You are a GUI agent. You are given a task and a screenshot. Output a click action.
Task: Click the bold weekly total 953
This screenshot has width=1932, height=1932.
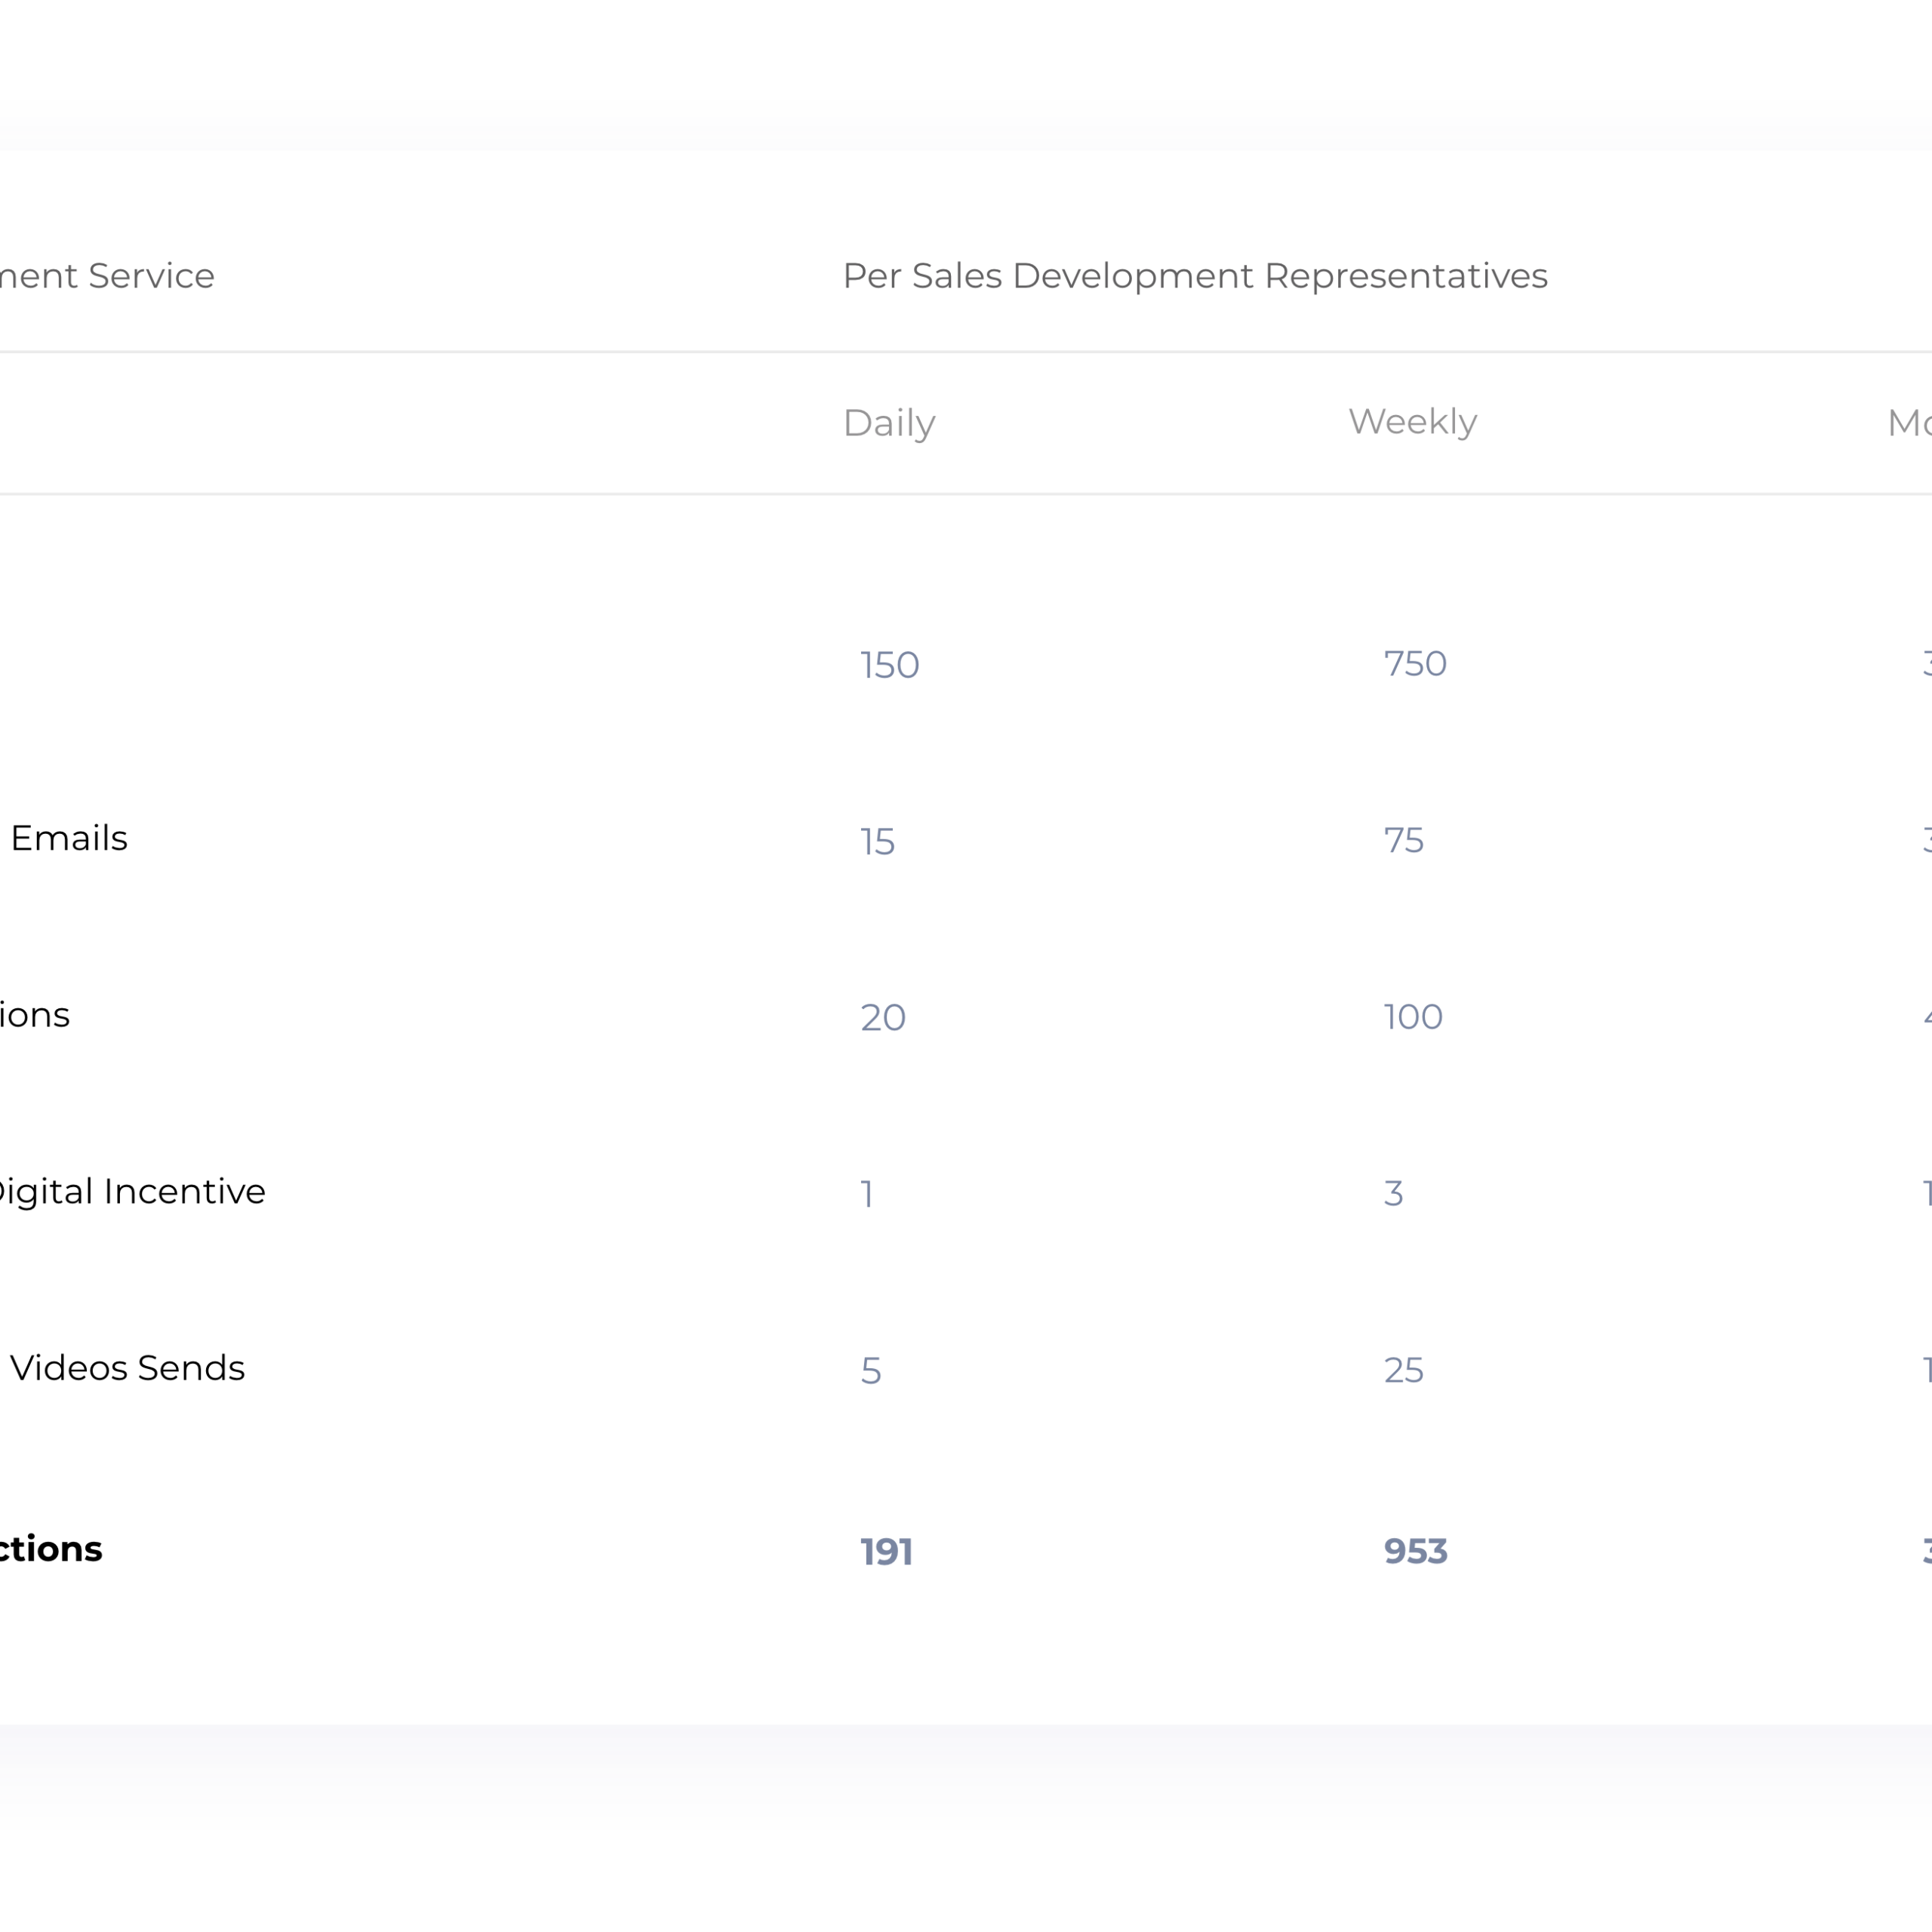[x=1415, y=1551]
